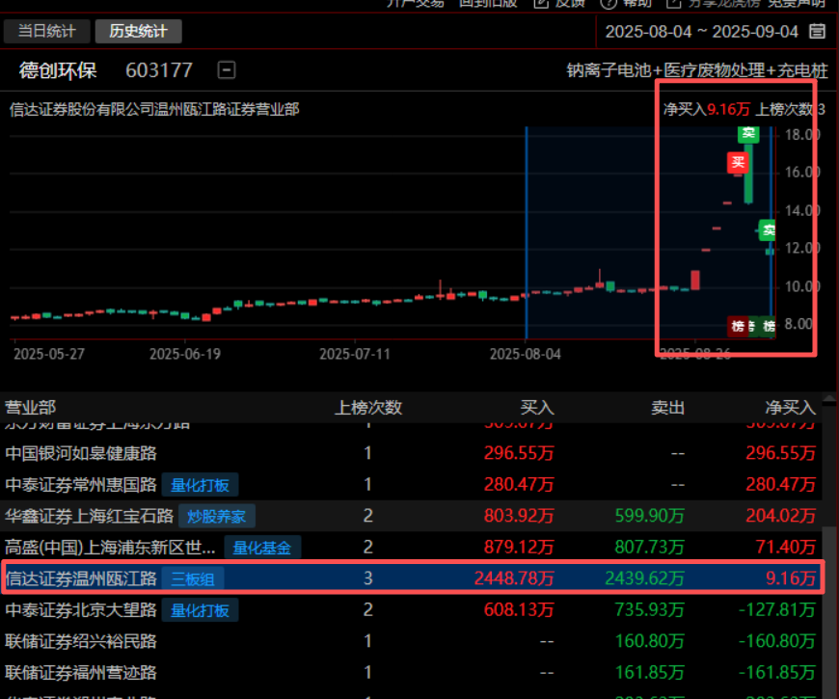Sort by the 买入 column header
839x699 pixels.
click(537, 408)
